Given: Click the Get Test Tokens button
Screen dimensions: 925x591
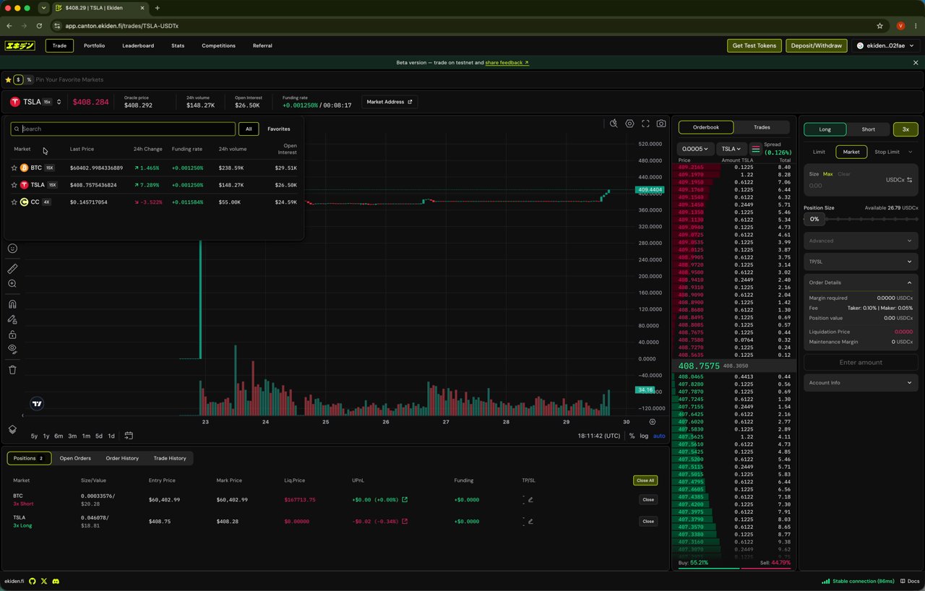Looking at the screenshot, I should click(754, 46).
